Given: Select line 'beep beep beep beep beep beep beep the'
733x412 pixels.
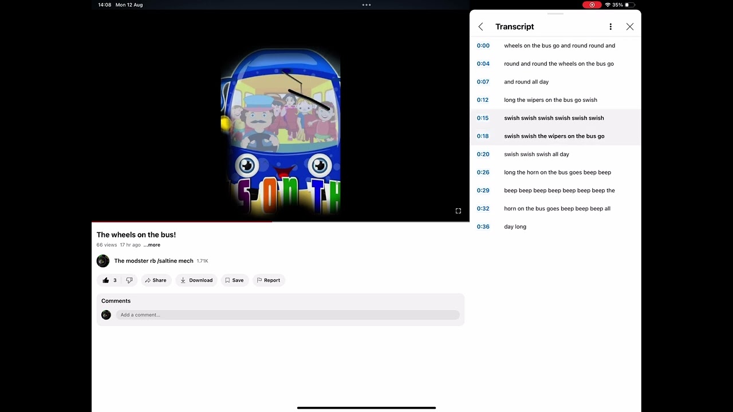Looking at the screenshot, I should [x=559, y=191].
